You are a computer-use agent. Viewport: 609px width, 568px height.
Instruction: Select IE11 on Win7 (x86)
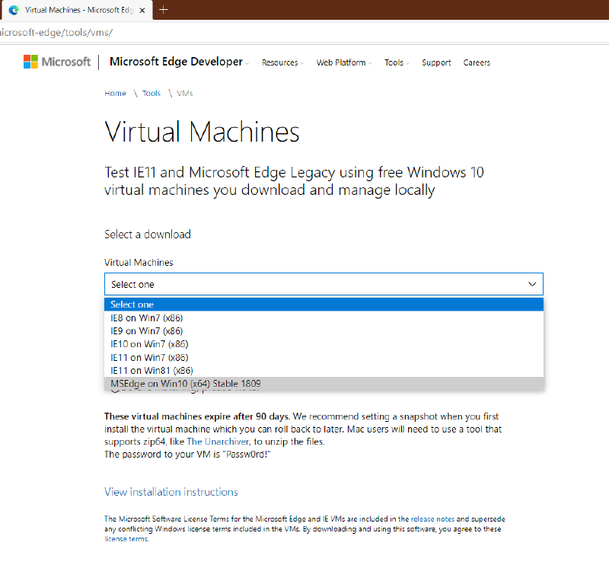click(324, 357)
